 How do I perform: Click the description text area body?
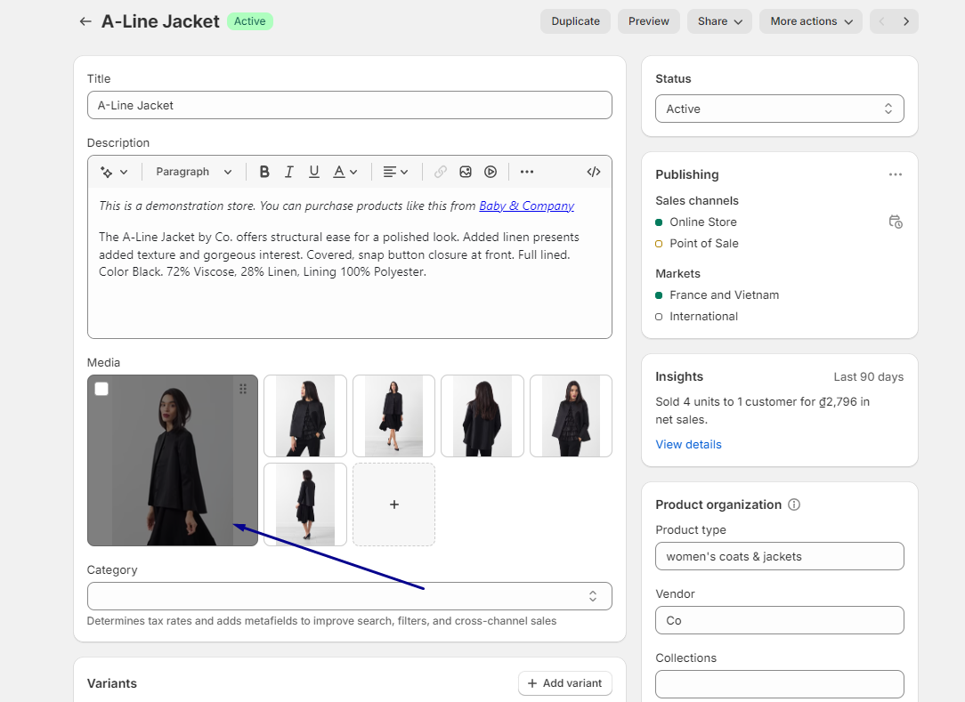350,262
